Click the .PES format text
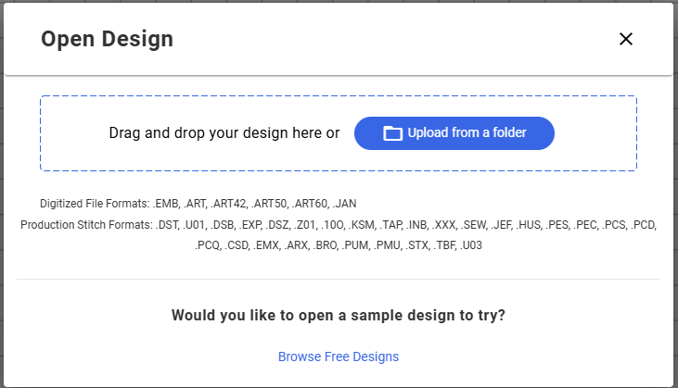Viewport: 678px width, 388px height. [557, 225]
